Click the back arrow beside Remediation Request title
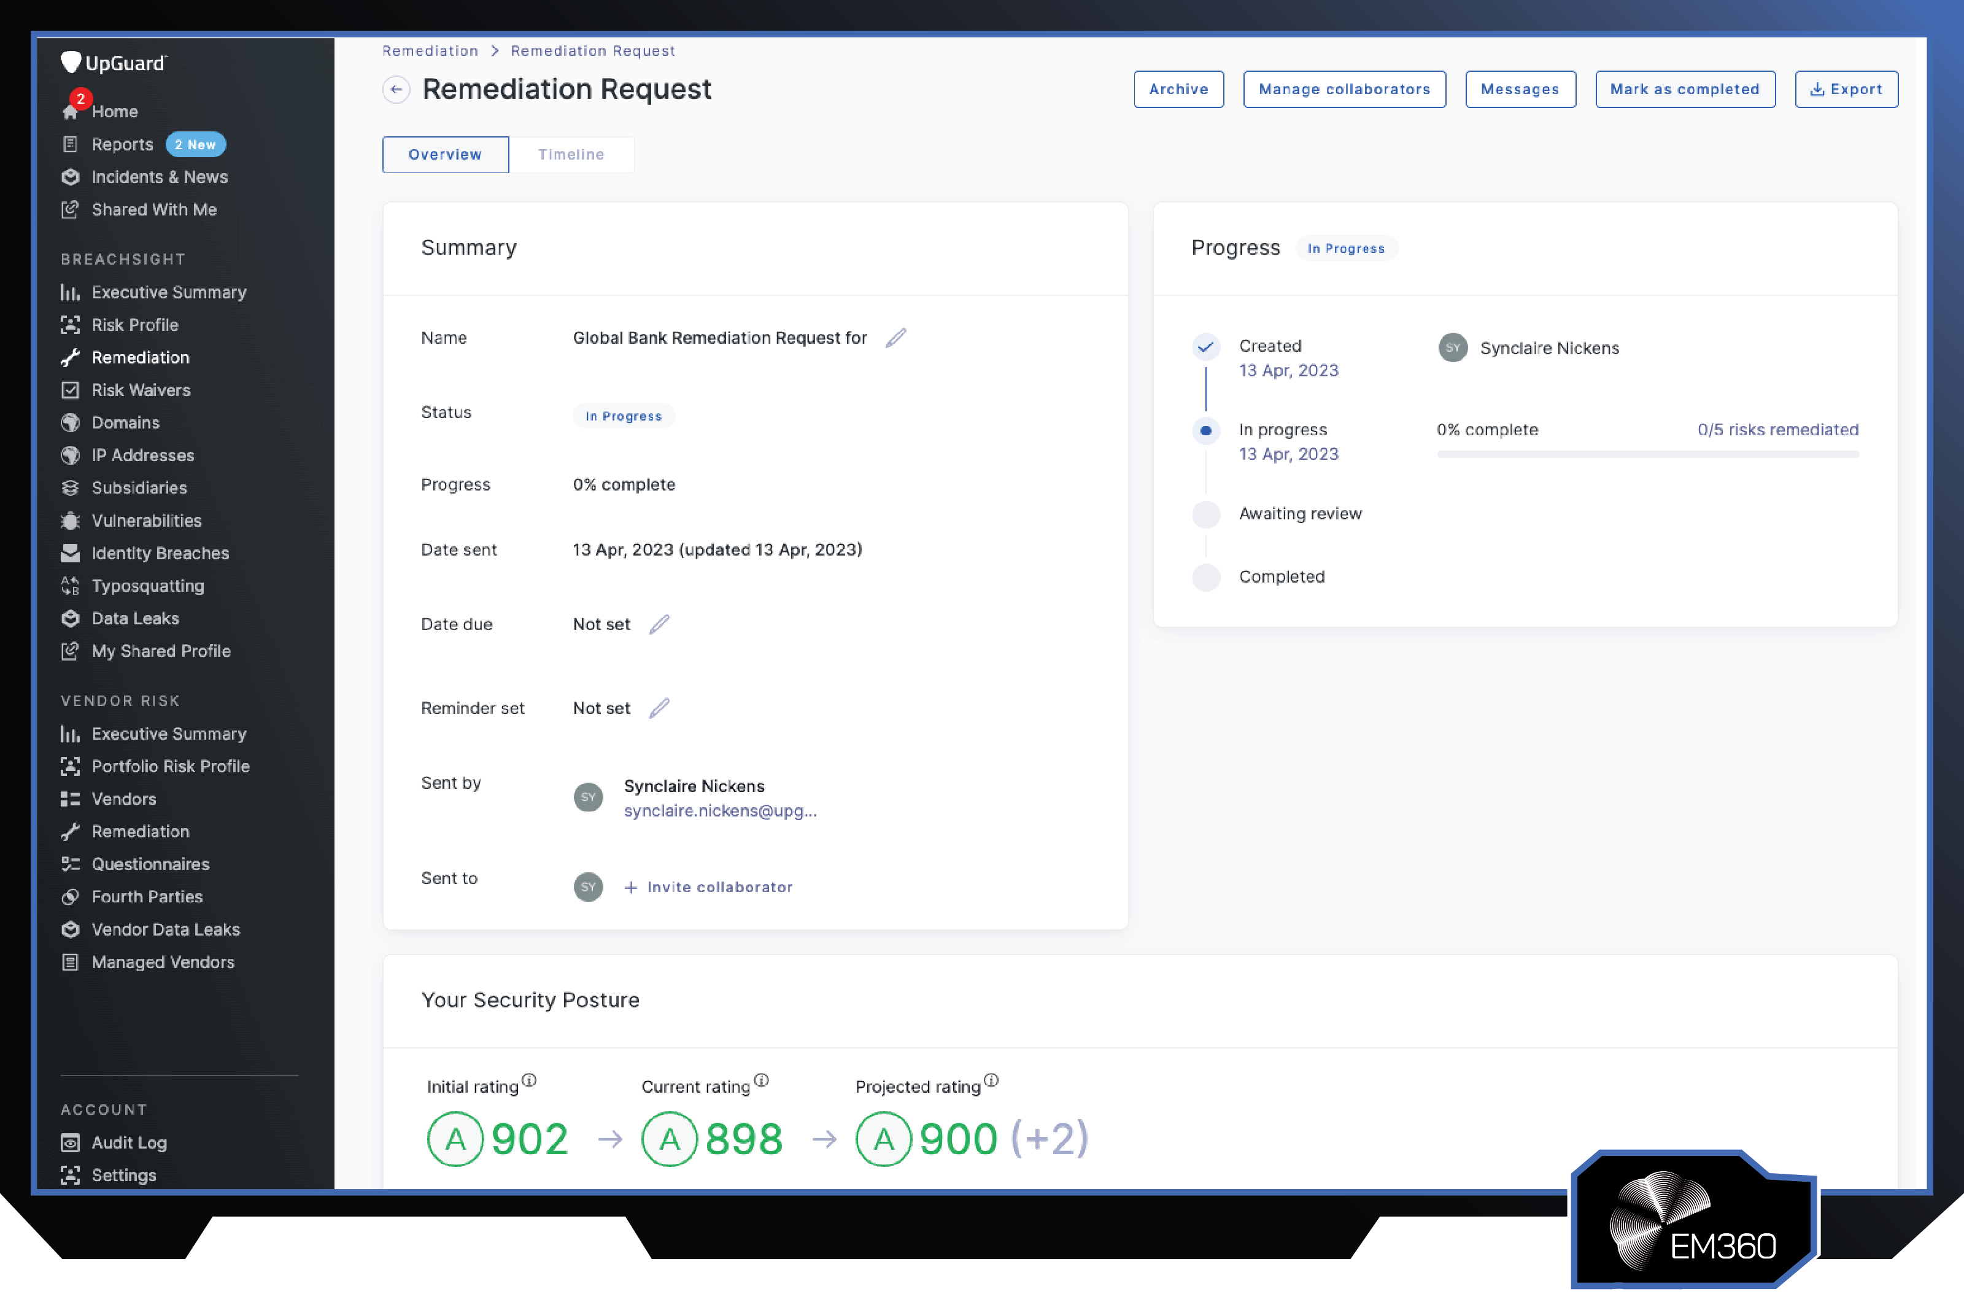This screenshot has width=1964, height=1310. [x=396, y=90]
